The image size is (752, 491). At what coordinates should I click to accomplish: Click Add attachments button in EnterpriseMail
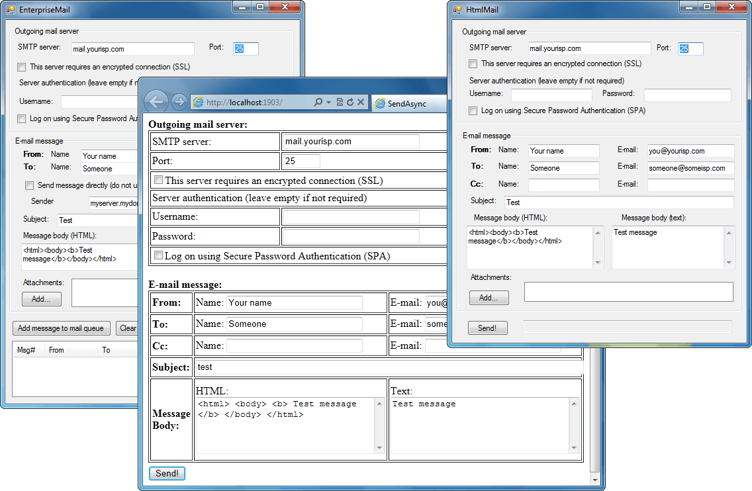[x=42, y=299]
